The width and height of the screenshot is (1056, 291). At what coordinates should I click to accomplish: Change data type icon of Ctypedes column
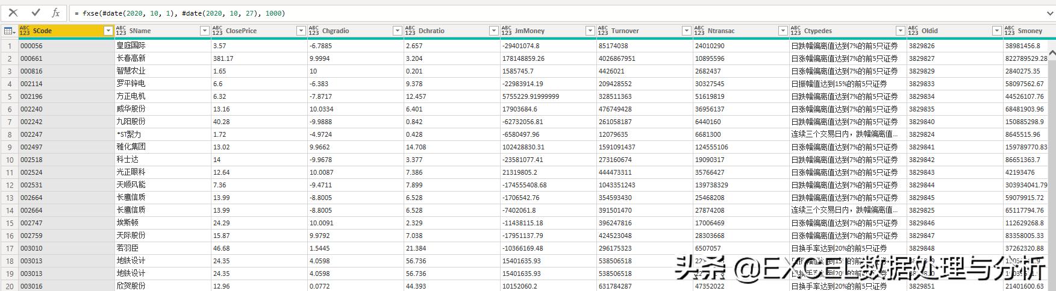[x=796, y=31]
